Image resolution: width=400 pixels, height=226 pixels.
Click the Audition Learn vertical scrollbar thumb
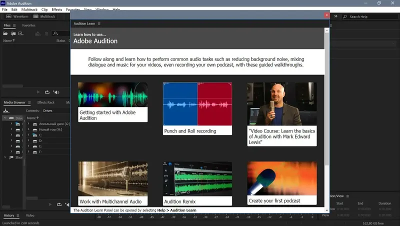[327, 98]
